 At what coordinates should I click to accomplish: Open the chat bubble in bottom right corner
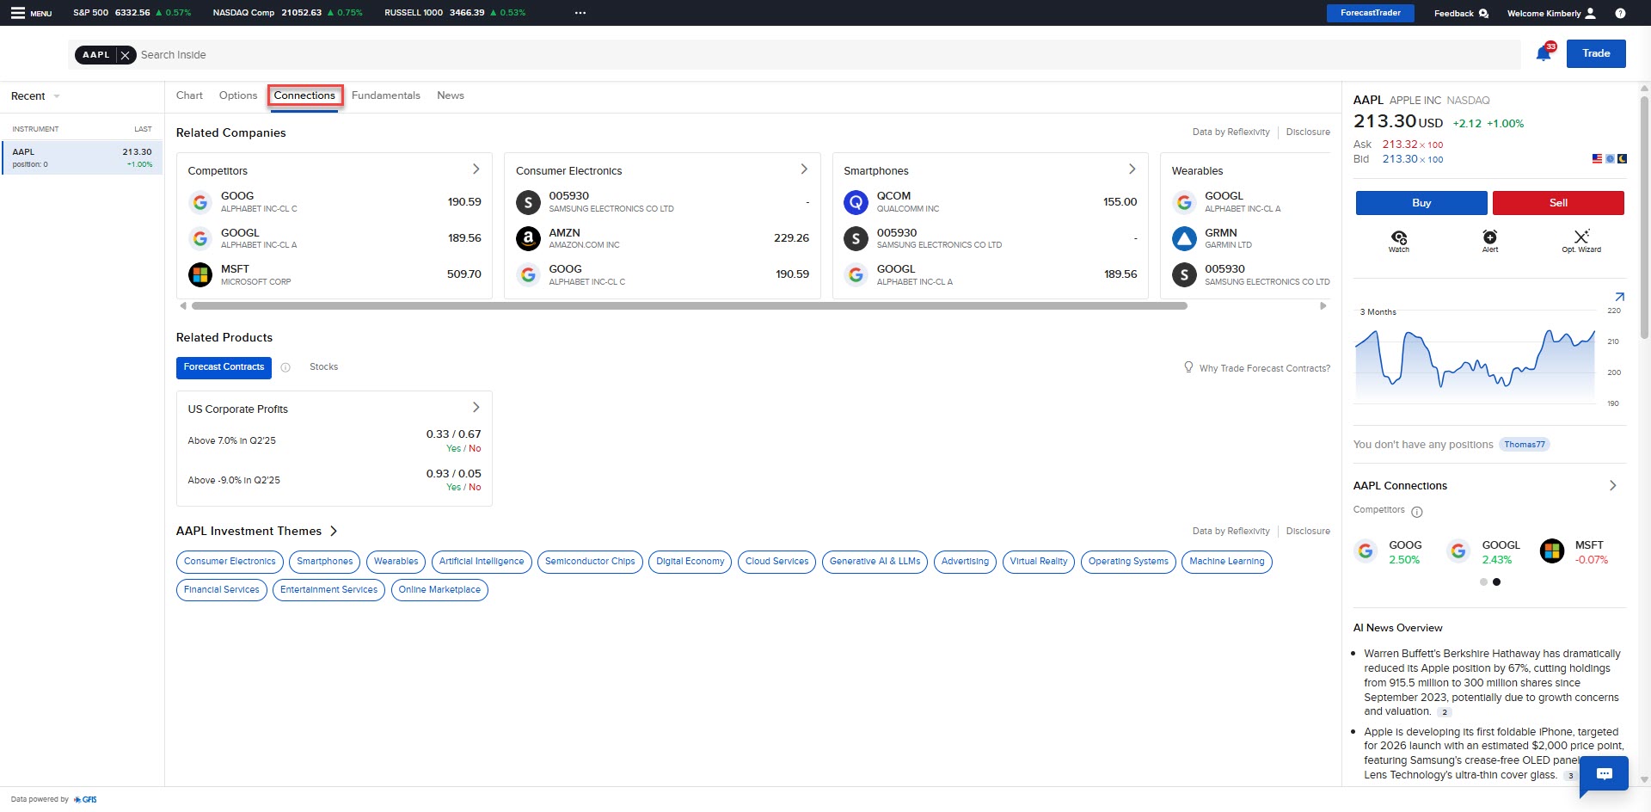click(1605, 773)
